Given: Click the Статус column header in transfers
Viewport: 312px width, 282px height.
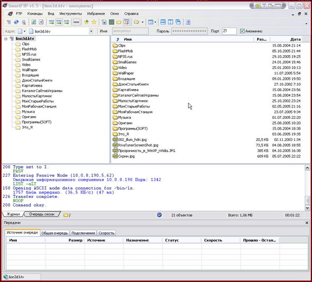Looking at the screenshot, I should [x=181, y=240].
